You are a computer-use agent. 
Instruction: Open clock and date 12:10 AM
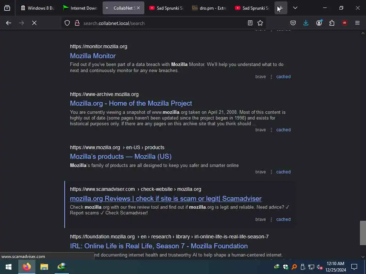335,267
